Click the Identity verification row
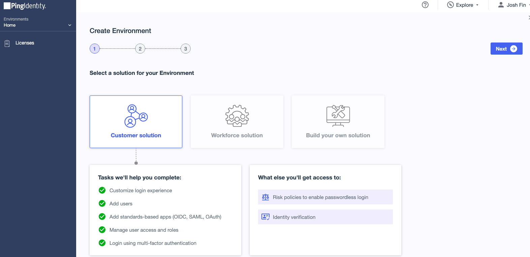 [325, 217]
